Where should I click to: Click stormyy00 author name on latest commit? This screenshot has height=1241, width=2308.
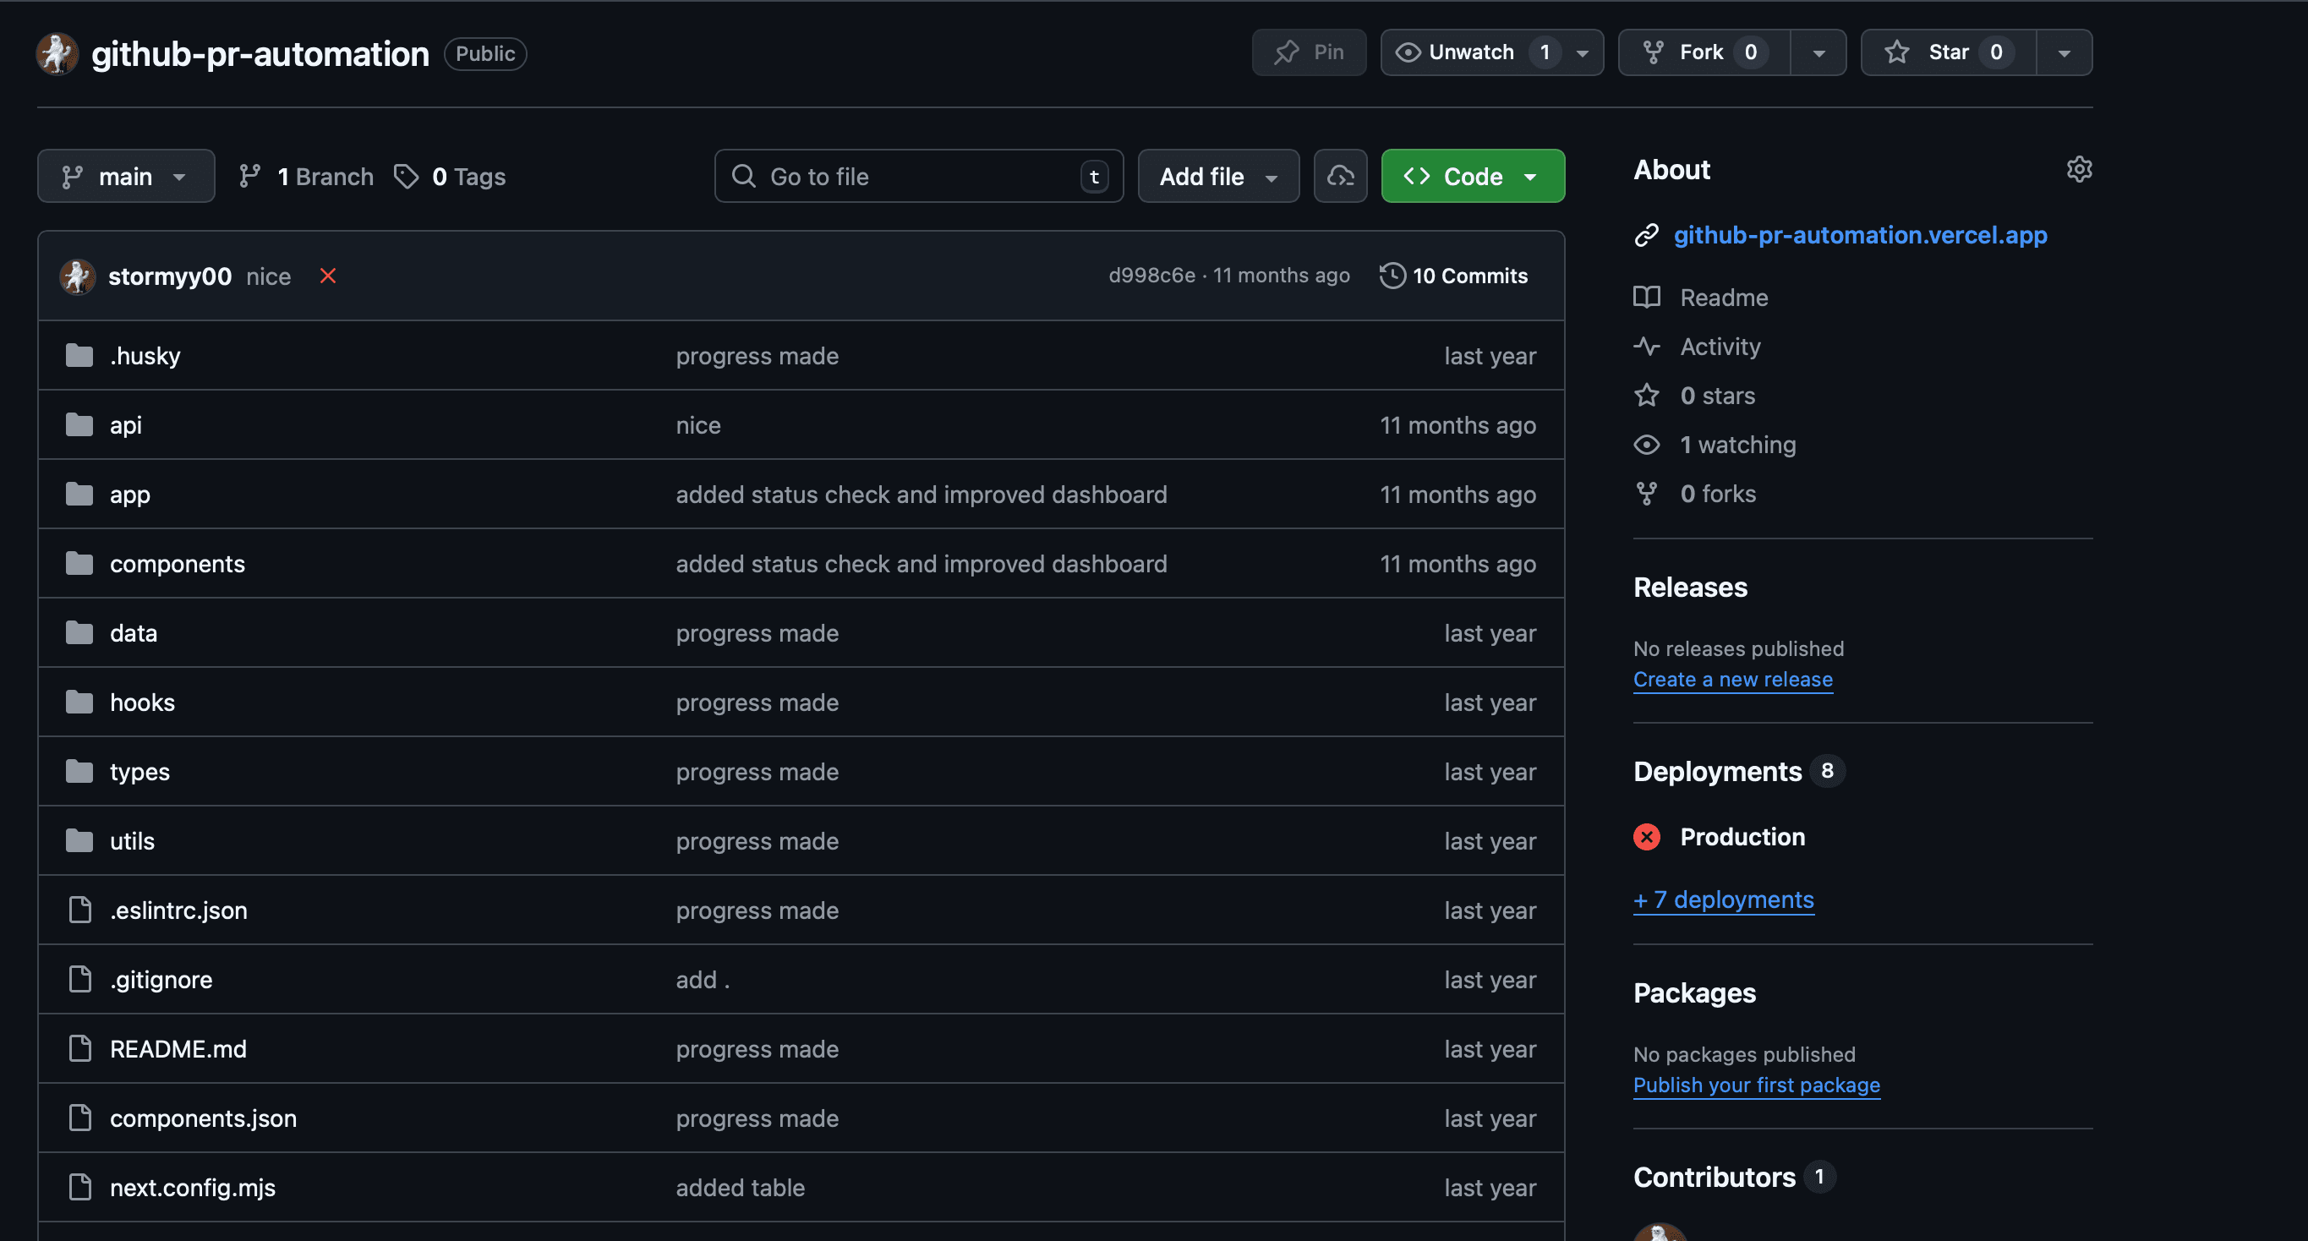pyautogui.click(x=169, y=276)
